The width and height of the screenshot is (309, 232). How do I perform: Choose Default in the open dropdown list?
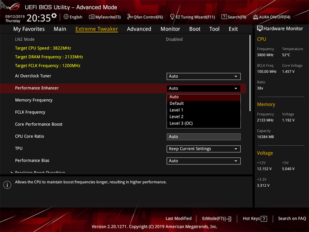(203, 104)
